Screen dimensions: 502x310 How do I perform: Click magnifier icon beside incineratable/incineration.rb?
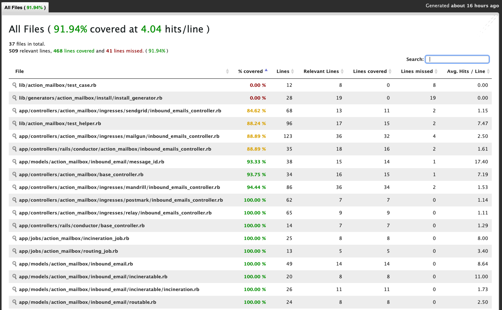tap(15, 289)
